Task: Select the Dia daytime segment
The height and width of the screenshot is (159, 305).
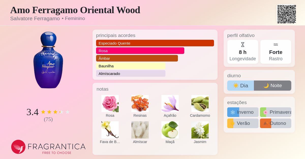Action: click(240, 86)
